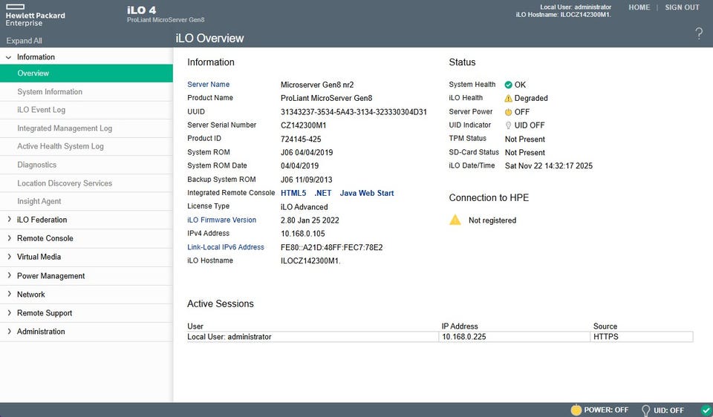
Task: Click the System Health OK icon
Action: pyautogui.click(x=508, y=85)
